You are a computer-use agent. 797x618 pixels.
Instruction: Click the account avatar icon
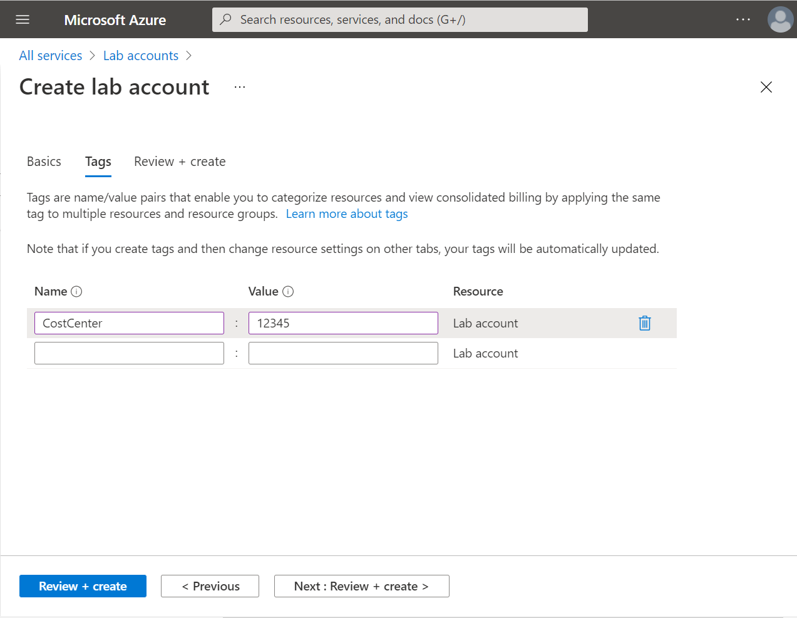[x=780, y=19]
